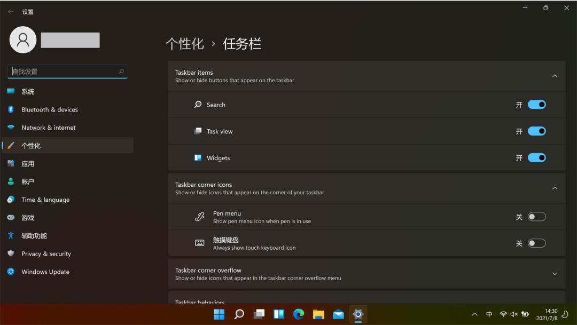577x325 pixels.
Task: Enable the Pen menu toggle
Action: pos(537,217)
